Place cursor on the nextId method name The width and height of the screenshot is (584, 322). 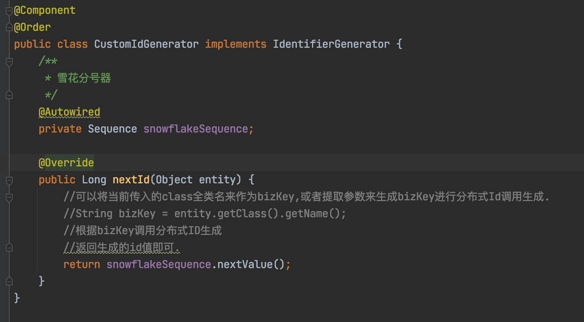click(x=131, y=180)
